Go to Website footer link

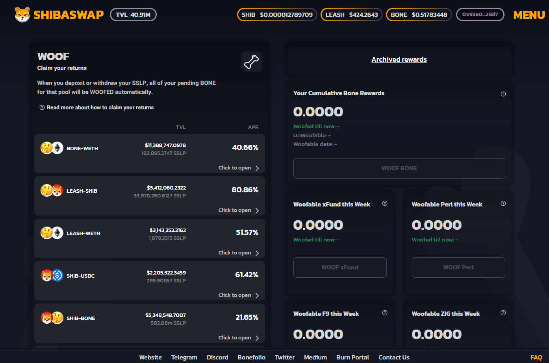point(150,357)
